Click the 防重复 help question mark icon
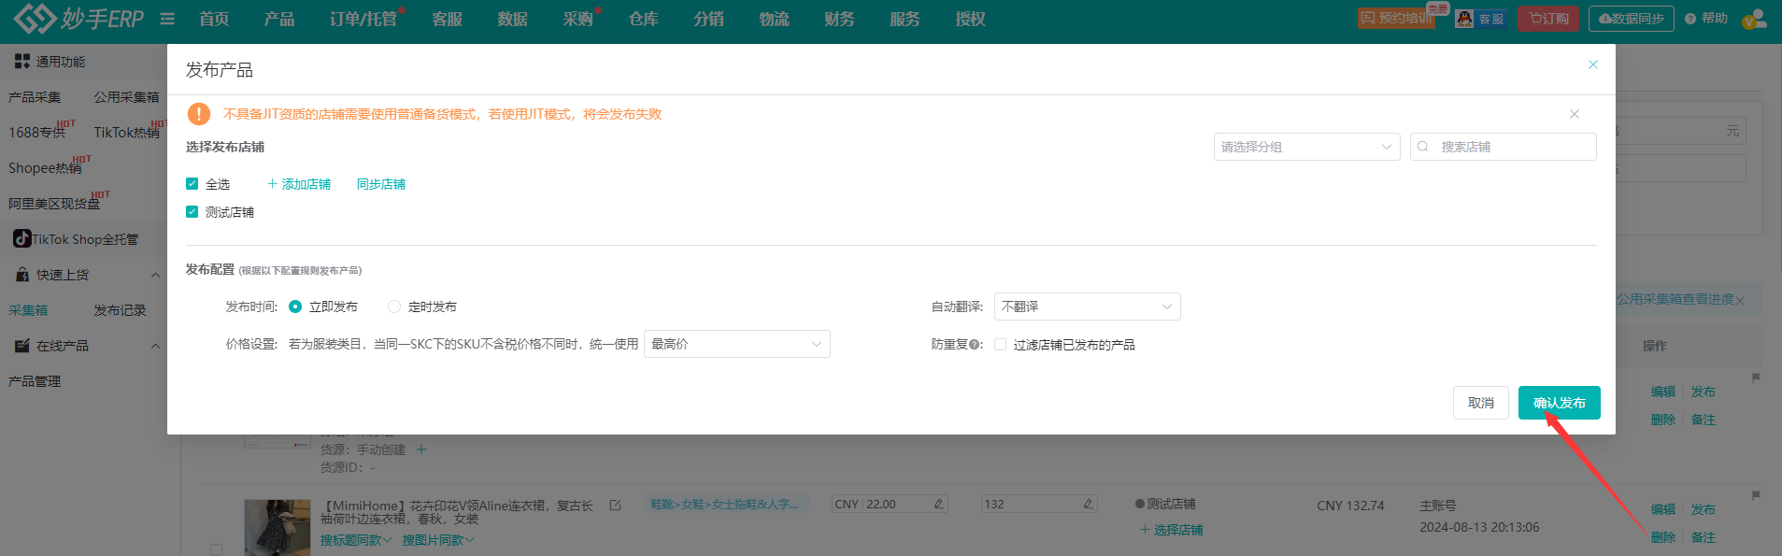The height and width of the screenshot is (556, 1782). (x=975, y=345)
